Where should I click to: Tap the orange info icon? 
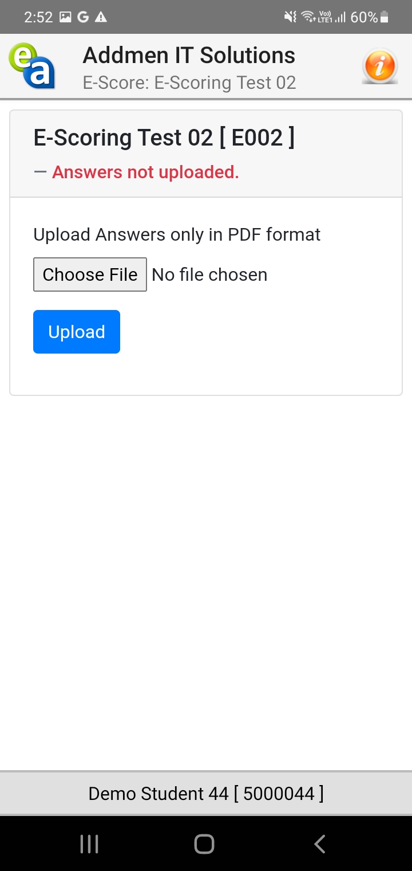click(x=380, y=66)
